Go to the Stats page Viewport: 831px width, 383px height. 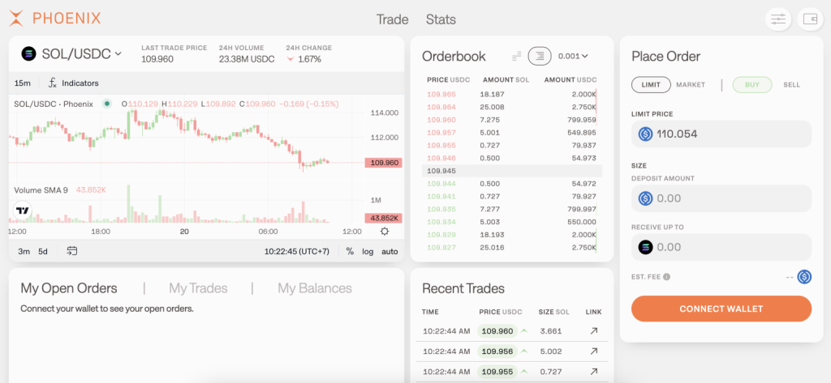[x=441, y=19]
